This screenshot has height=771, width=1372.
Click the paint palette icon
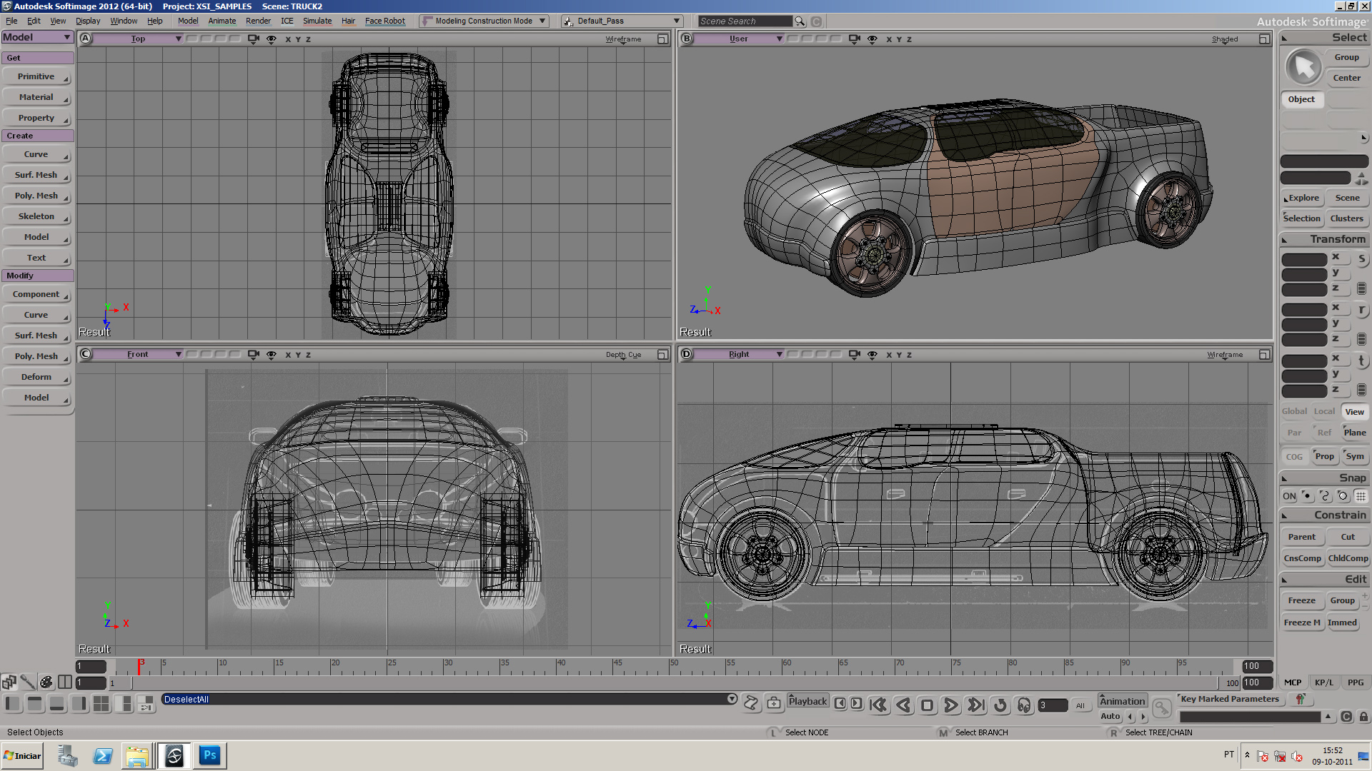tap(46, 682)
